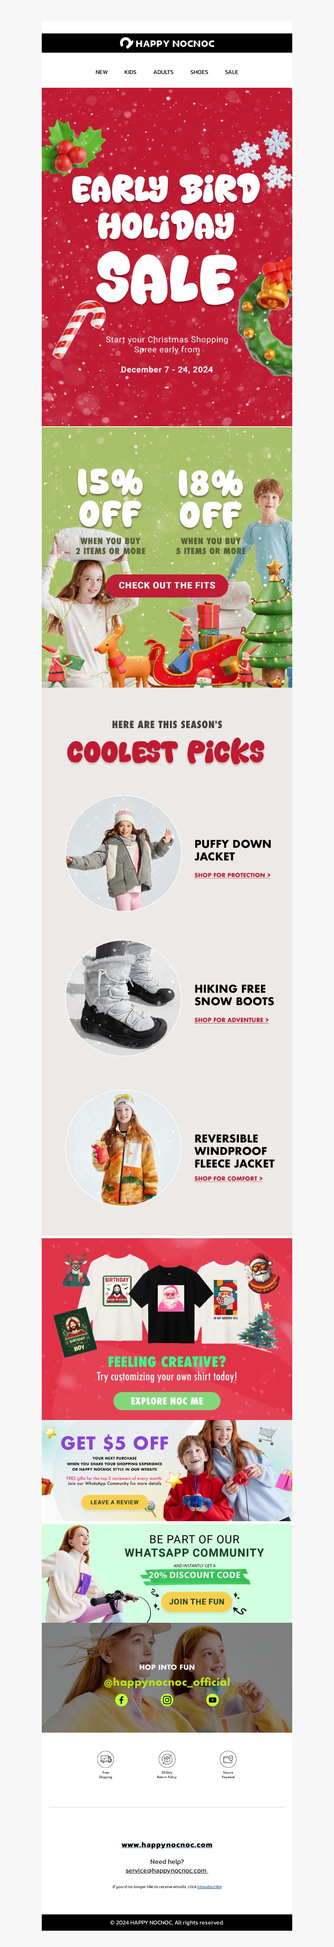
Task: Open the NEW menu item
Action: (101, 73)
